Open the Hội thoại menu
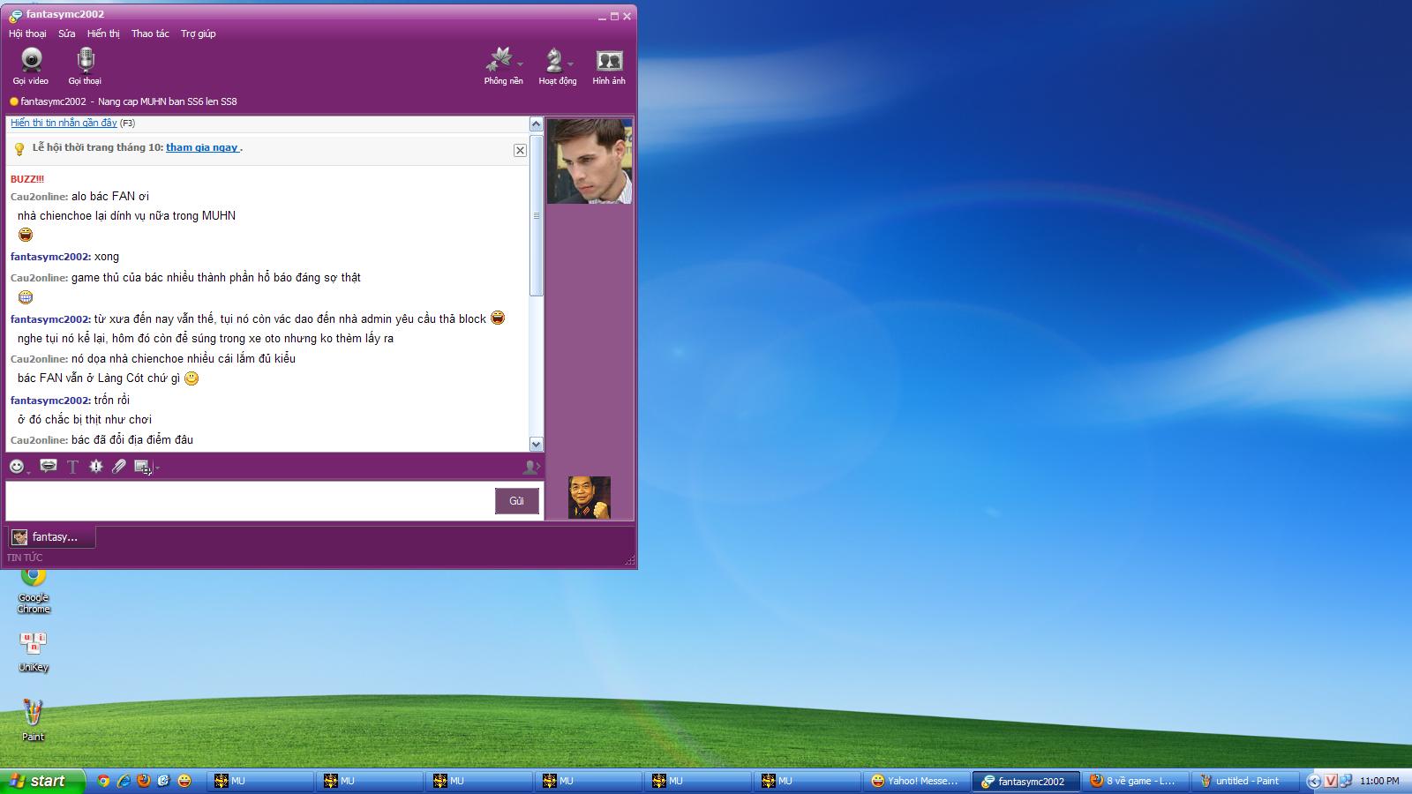This screenshot has height=794, width=1412. 27,34
